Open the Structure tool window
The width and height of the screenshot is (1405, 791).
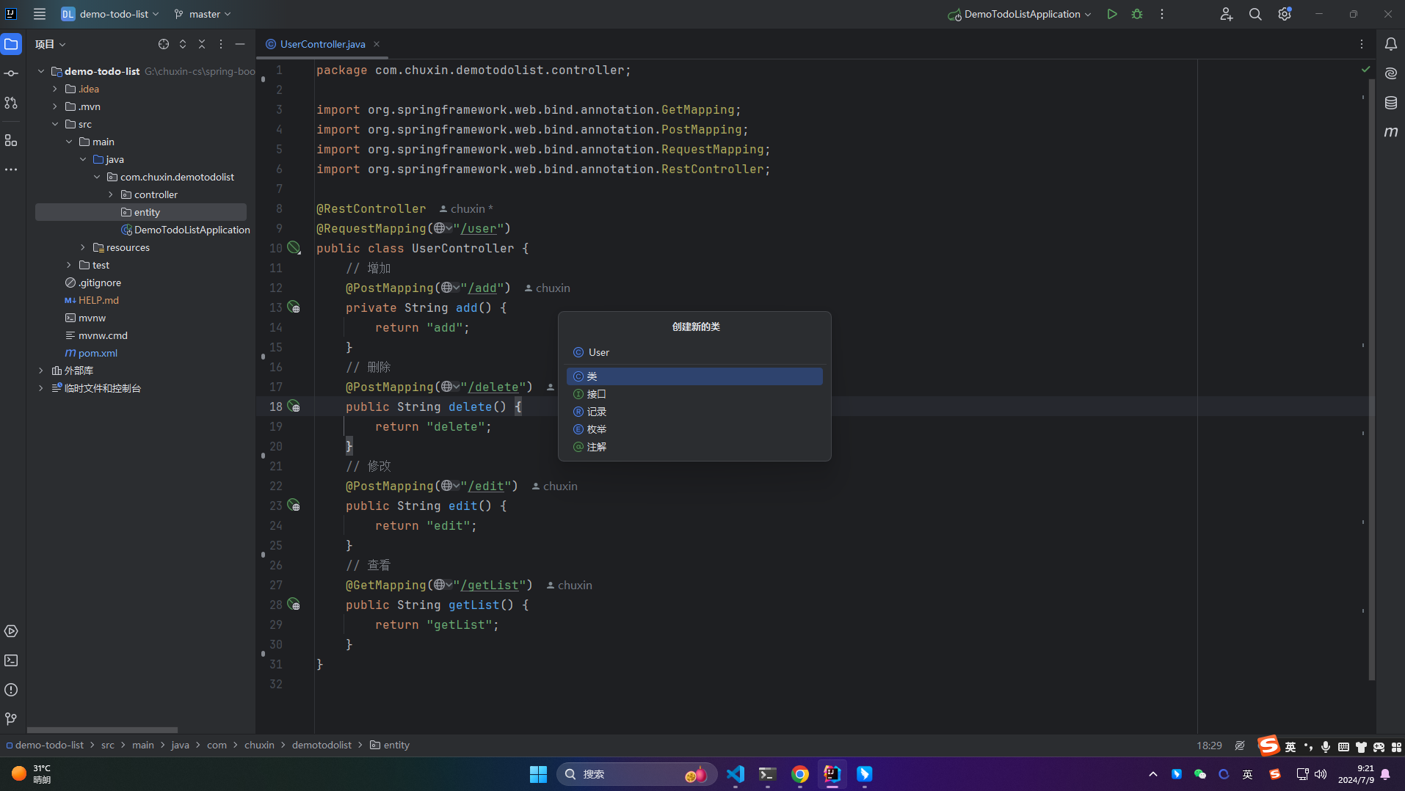click(11, 140)
